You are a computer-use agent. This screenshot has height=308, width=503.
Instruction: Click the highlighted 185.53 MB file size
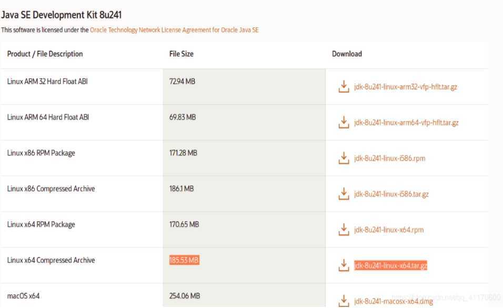tap(184, 260)
